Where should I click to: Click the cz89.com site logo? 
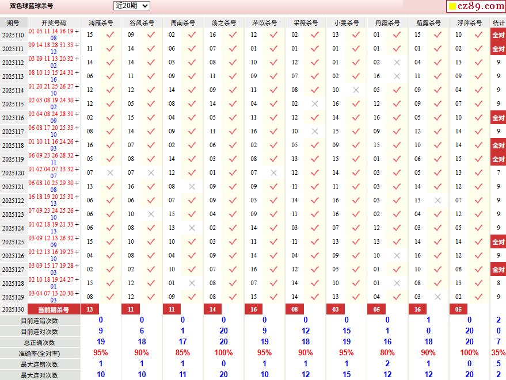pos(476,6)
